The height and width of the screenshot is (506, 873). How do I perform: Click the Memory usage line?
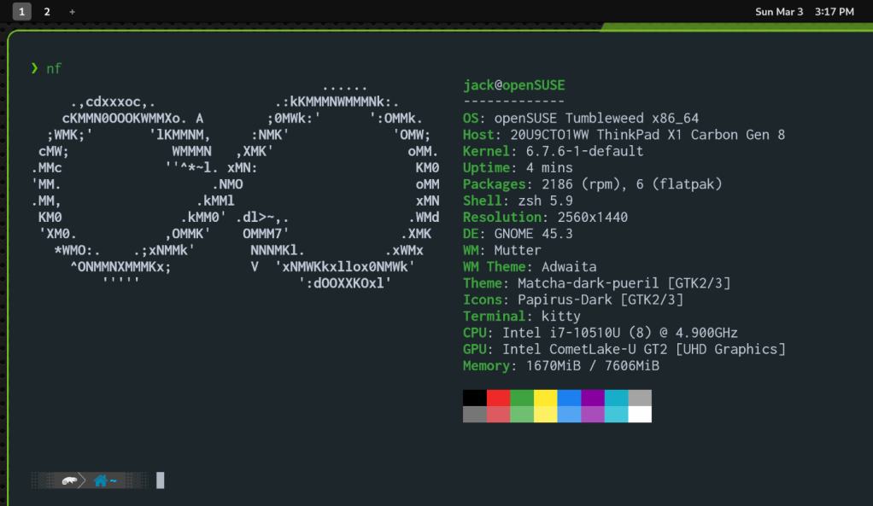click(x=560, y=366)
